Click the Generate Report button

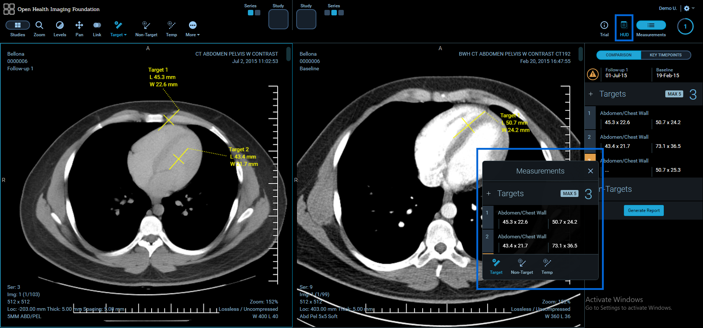[644, 210]
